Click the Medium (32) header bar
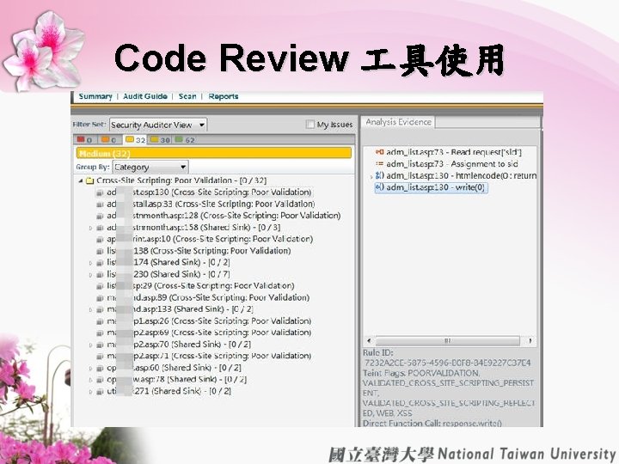 213,153
